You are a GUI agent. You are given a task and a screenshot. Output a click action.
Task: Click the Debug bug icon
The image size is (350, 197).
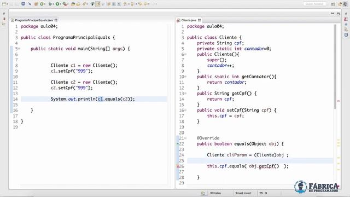point(50,4)
